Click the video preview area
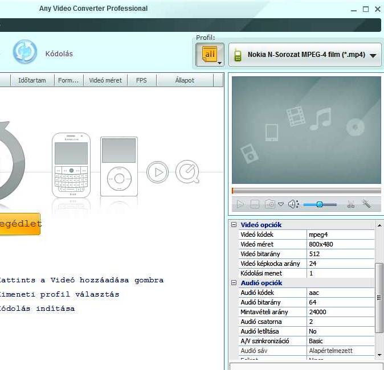The height and width of the screenshot is (370, 384). (307, 130)
